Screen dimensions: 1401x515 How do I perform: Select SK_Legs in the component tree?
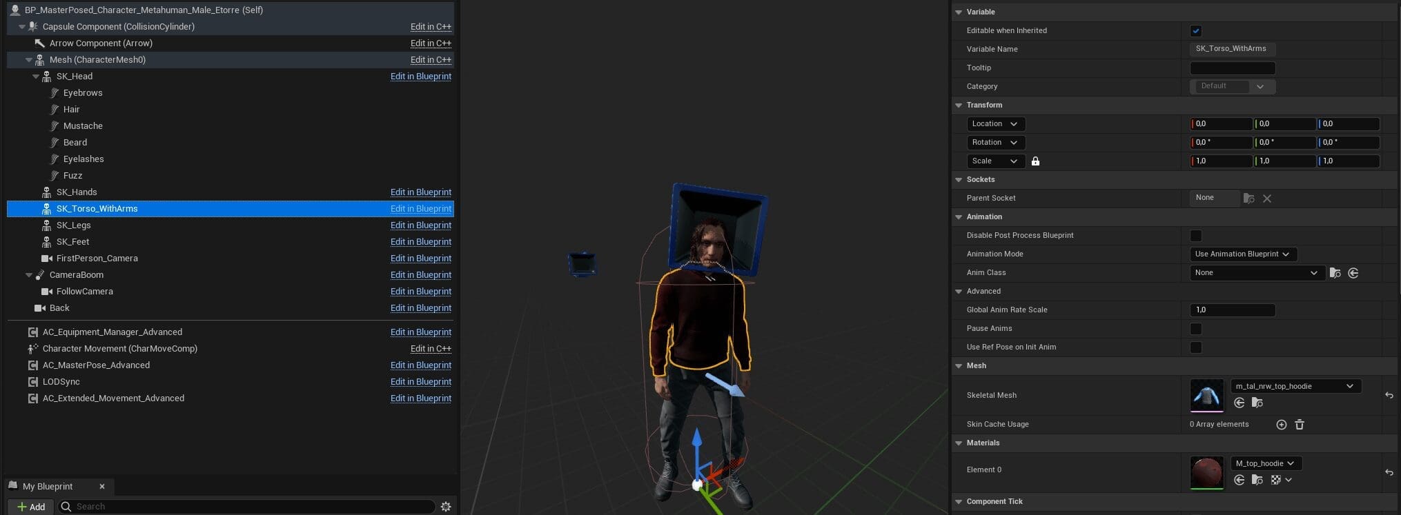pyautogui.click(x=74, y=225)
